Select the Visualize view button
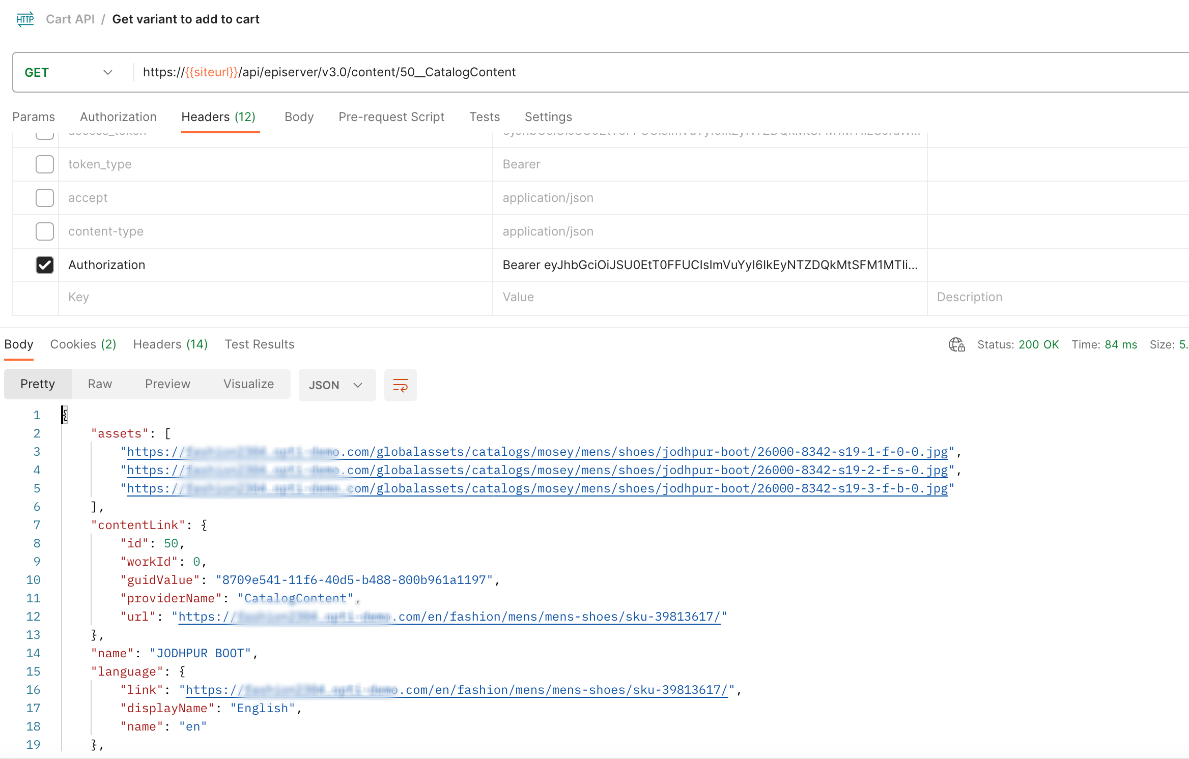The image size is (1189, 759). 248,384
